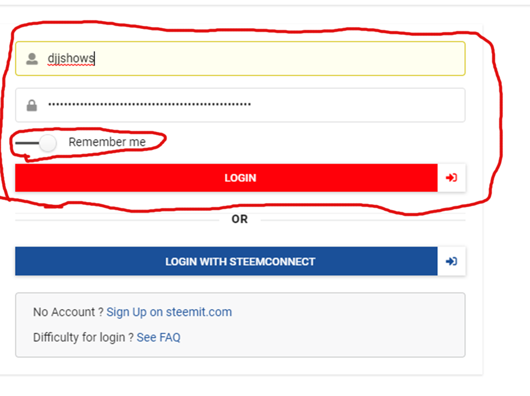Click the user silhouette icon in username field
530x396 pixels.
click(32, 59)
